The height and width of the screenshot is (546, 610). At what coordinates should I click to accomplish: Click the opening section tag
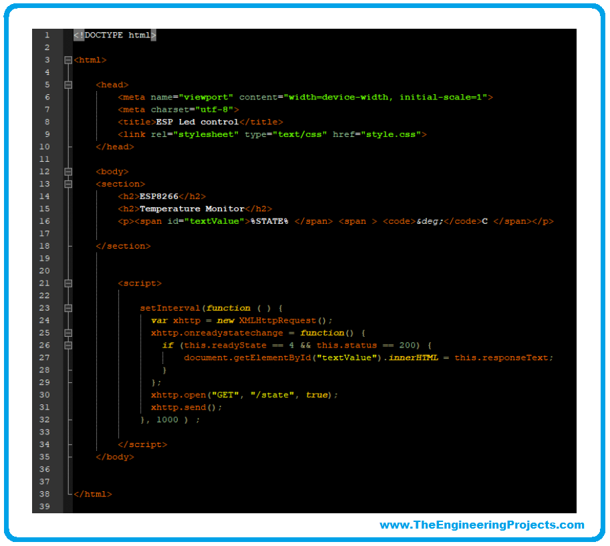pos(120,184)
